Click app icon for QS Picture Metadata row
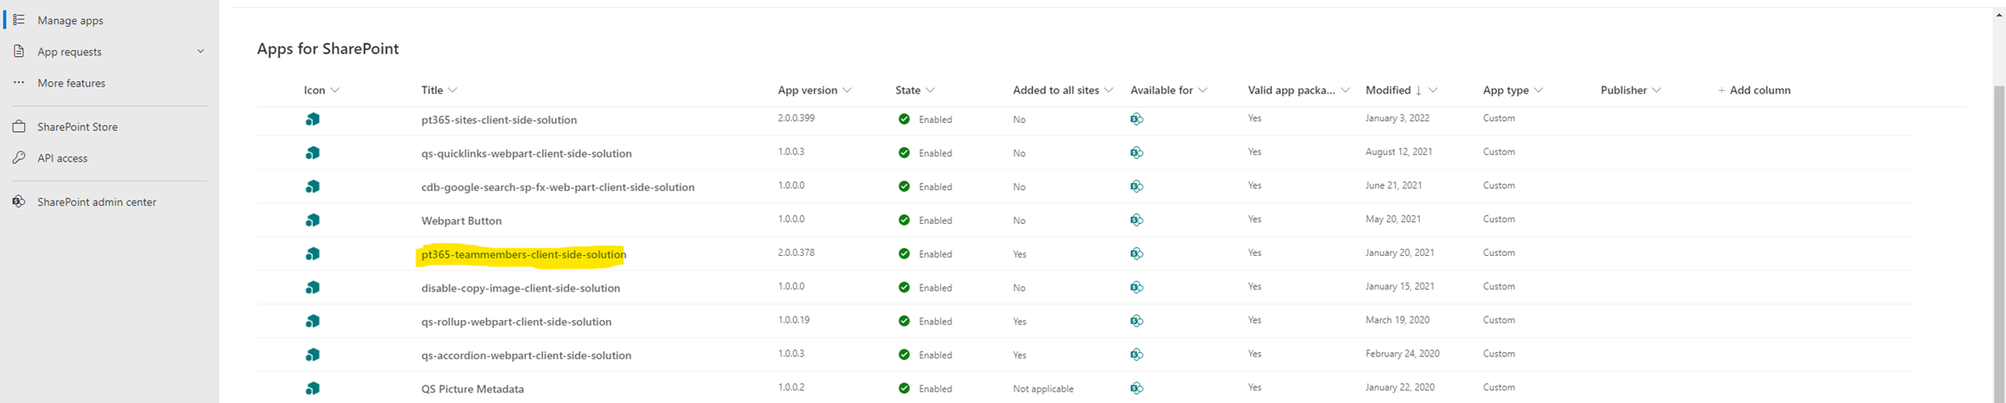 coord(312,389)
